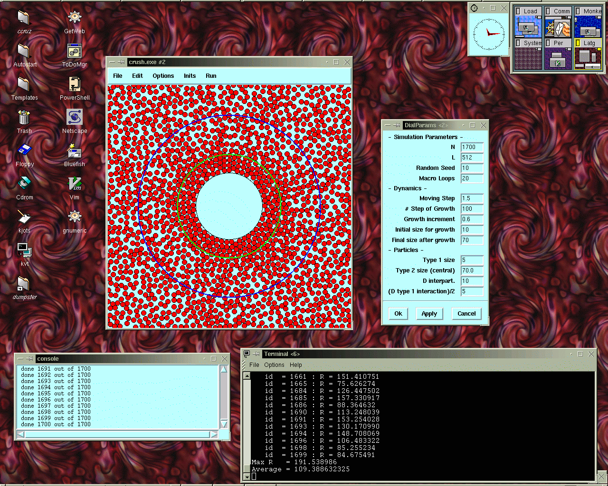
Task: Click the # Step of Growth field
Action: pyautogui.click(x=472, y=209)
